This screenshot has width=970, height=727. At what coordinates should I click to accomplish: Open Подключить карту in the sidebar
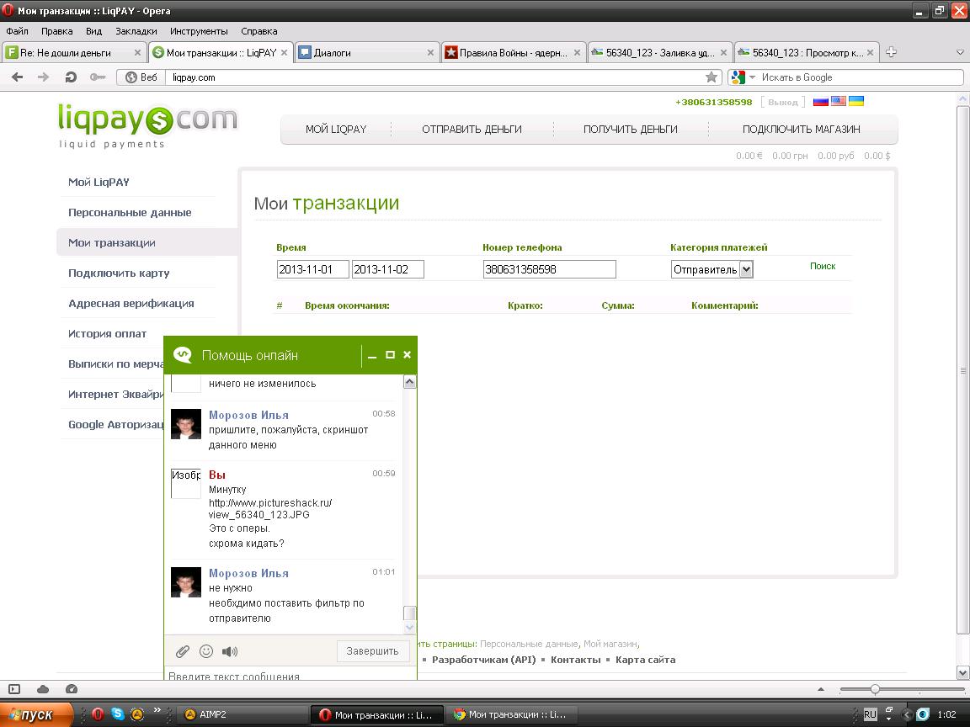tap(119, 273)
